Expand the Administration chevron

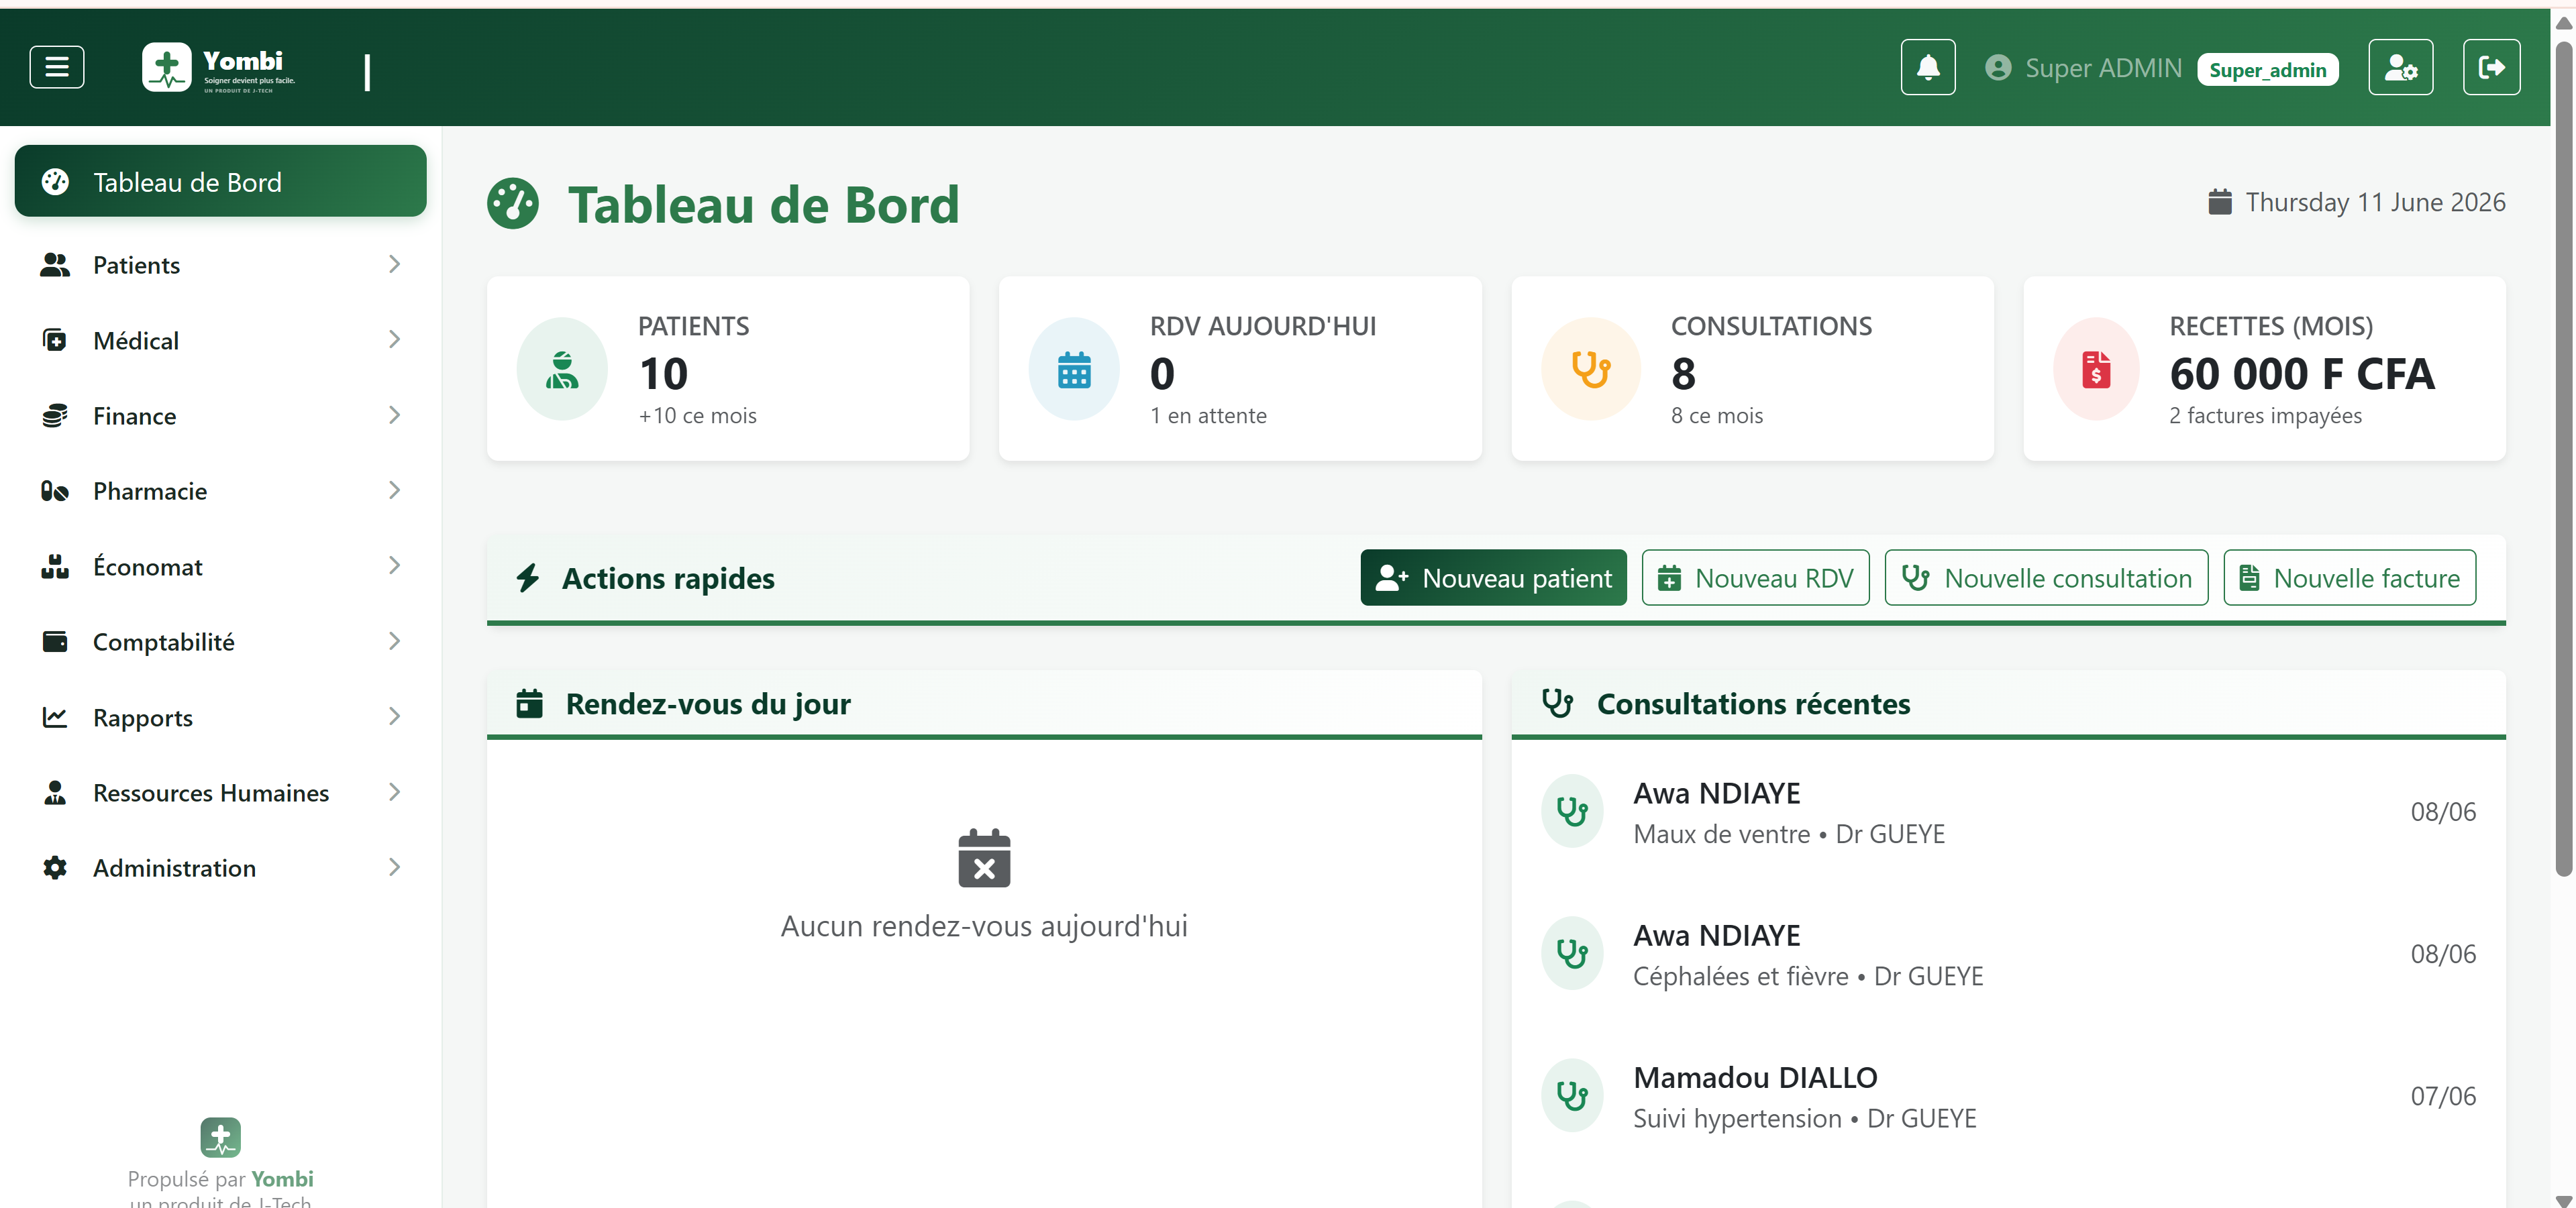click(x=394, y=867)
